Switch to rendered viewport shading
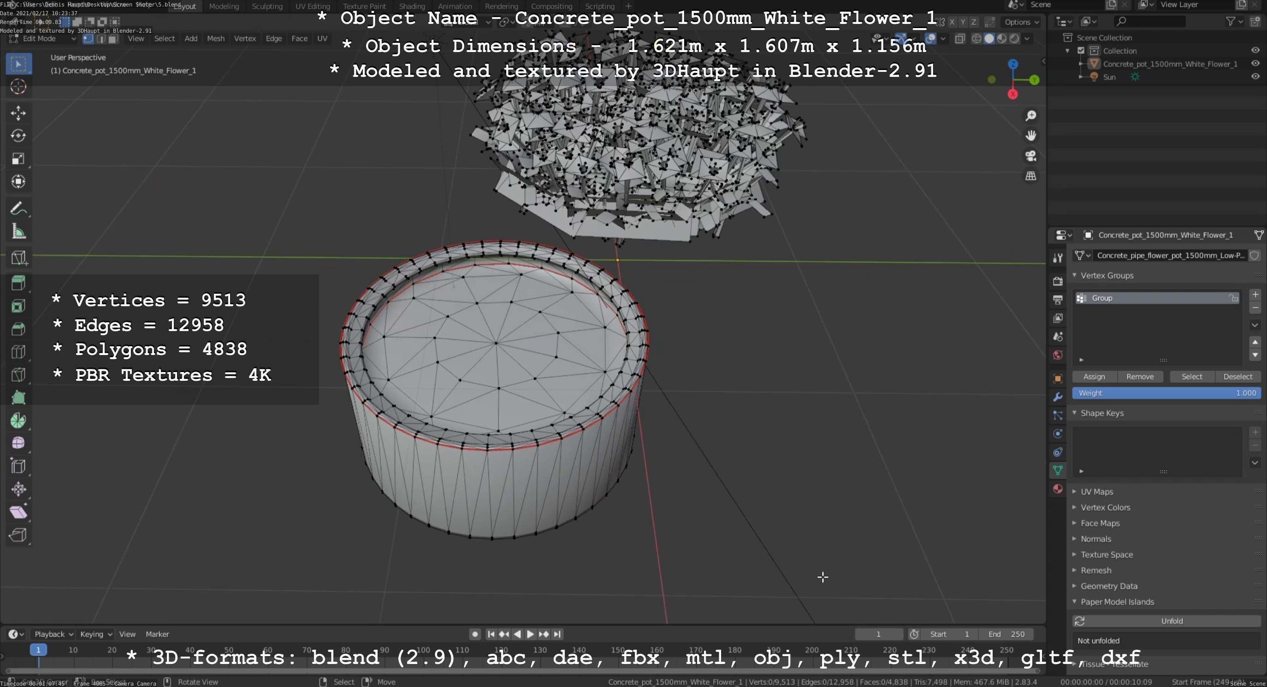The width and height of the screenshot is (1267, 687). [x=1014, y=39]
